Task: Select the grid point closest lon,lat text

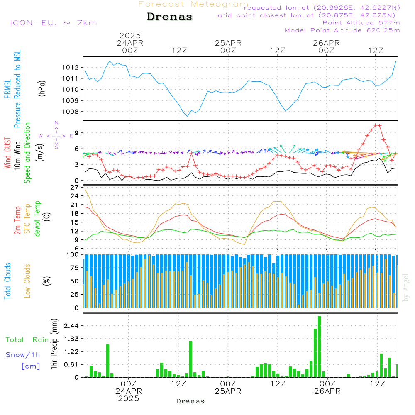Action: pos(307,15)
